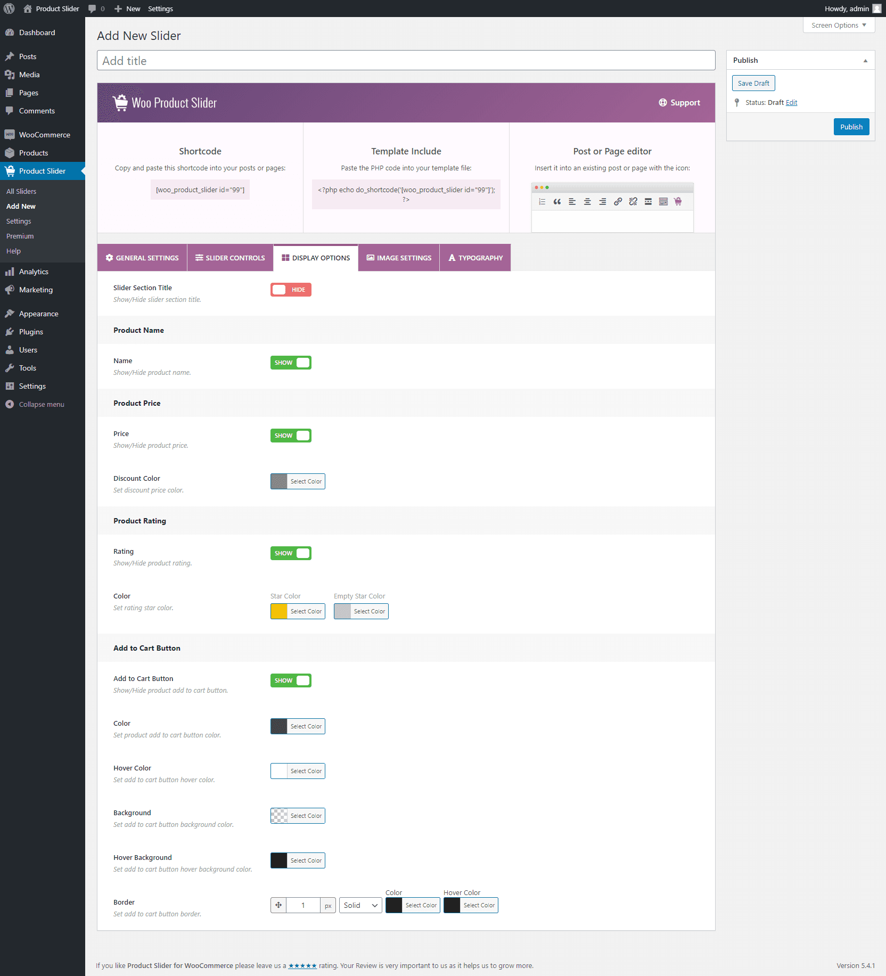Click the Save Draft button
Viewport: 886px width, 976px height.
[x=753, y=83]
